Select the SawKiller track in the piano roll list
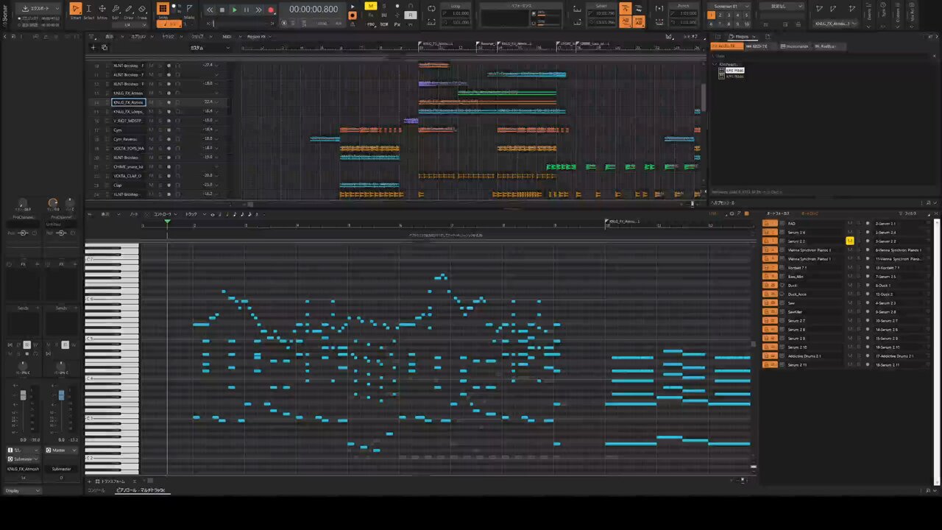 795,312
